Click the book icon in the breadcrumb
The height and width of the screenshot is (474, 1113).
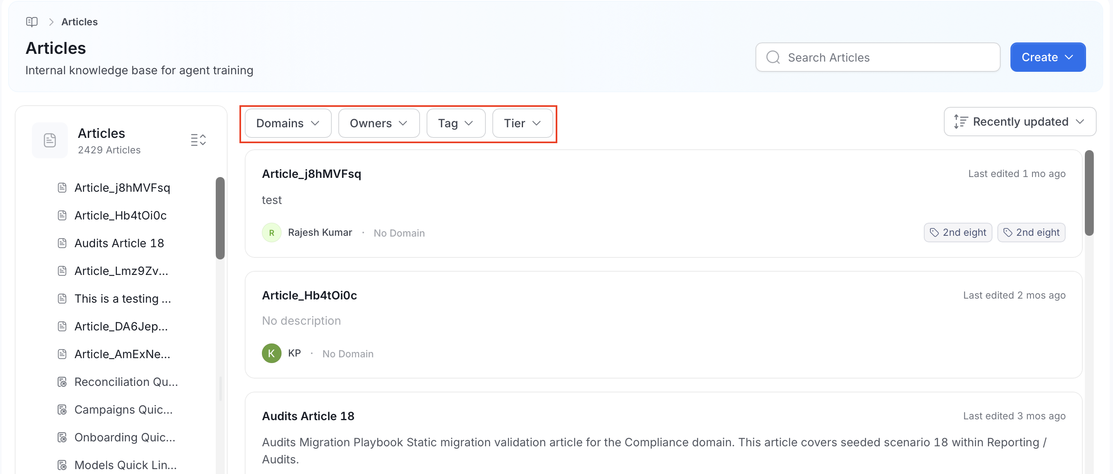31,22
